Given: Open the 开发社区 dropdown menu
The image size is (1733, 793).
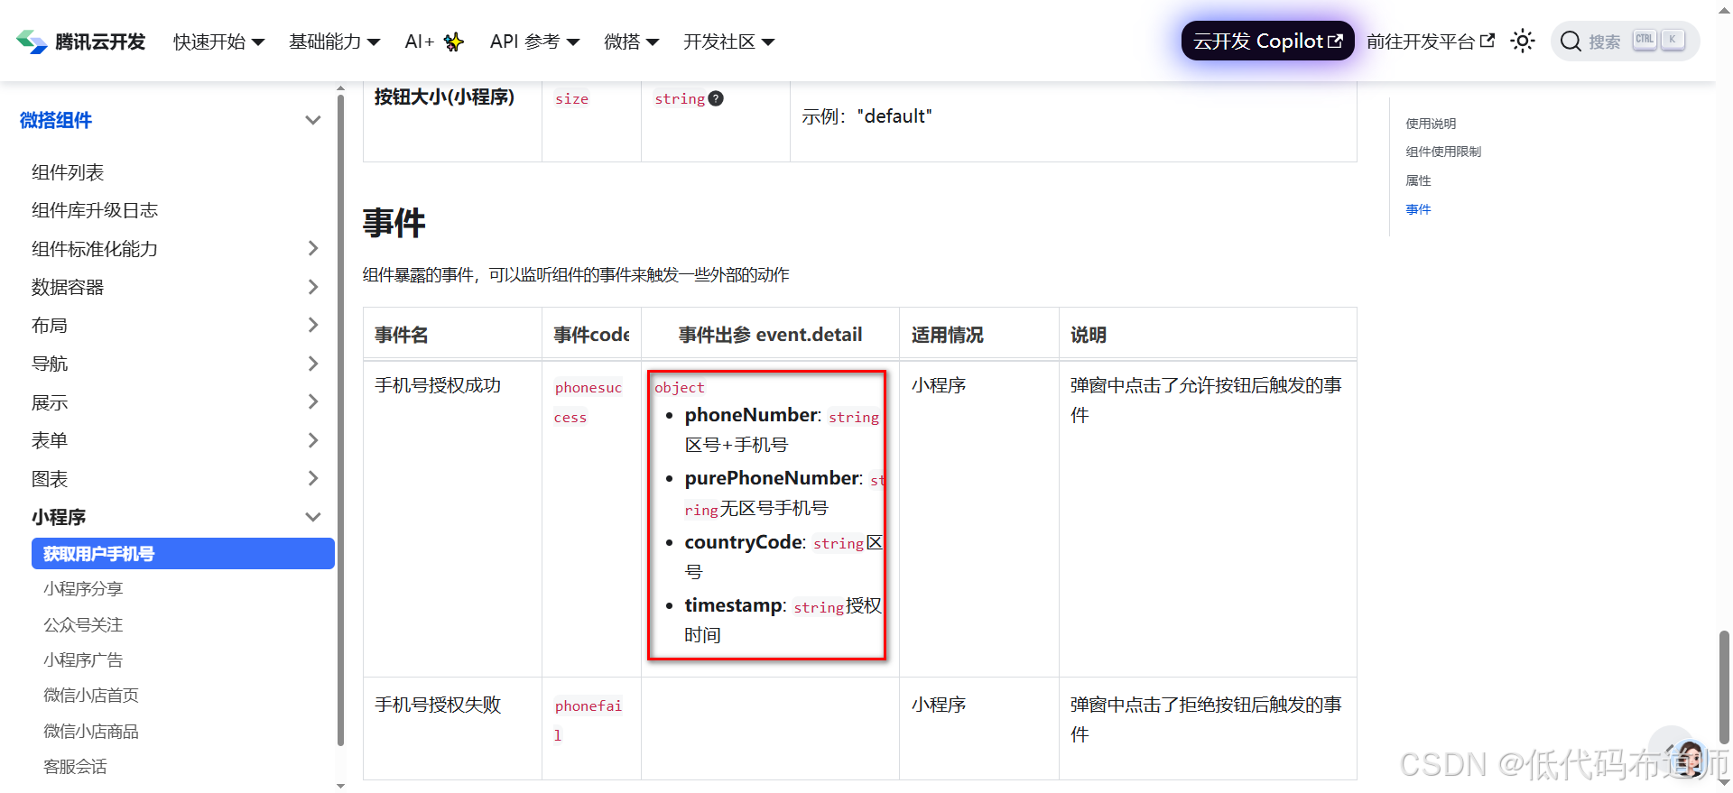Looking at the screenshot, I should coord(728,41).
